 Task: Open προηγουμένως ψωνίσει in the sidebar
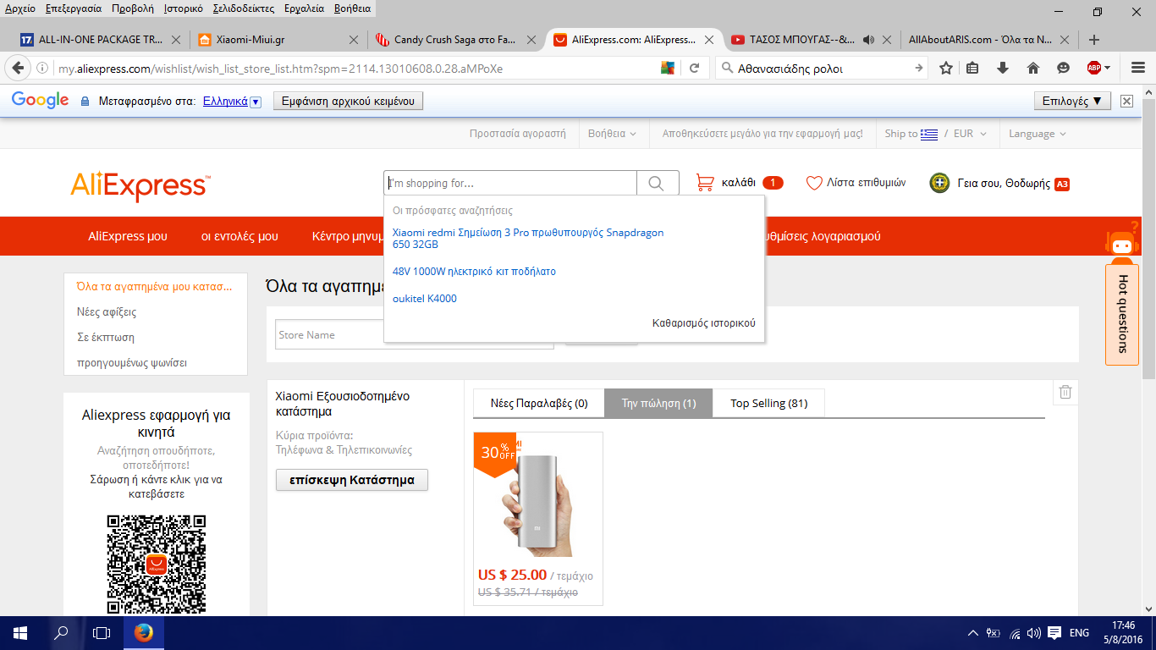[x=132, y=362]
